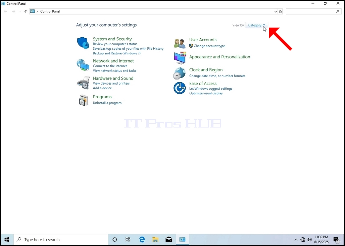345x246 pixels.
Task: Click the Control Panel taskbar button
Action: pos(182,240)
